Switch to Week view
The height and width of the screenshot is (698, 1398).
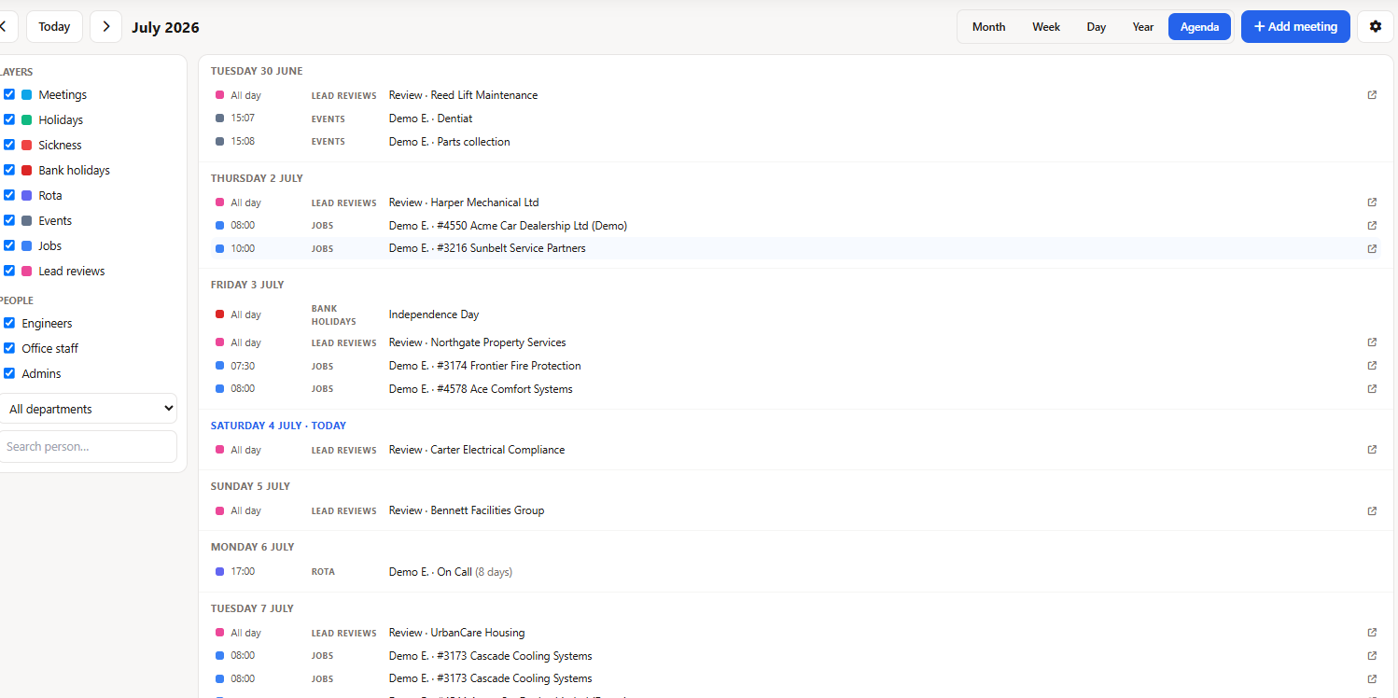(x=1046, y=27)
